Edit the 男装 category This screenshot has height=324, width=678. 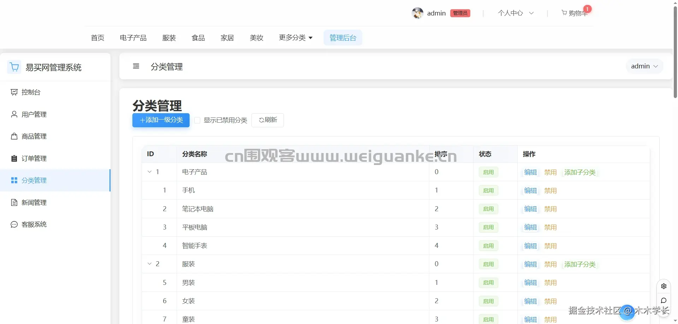[530, 282]
